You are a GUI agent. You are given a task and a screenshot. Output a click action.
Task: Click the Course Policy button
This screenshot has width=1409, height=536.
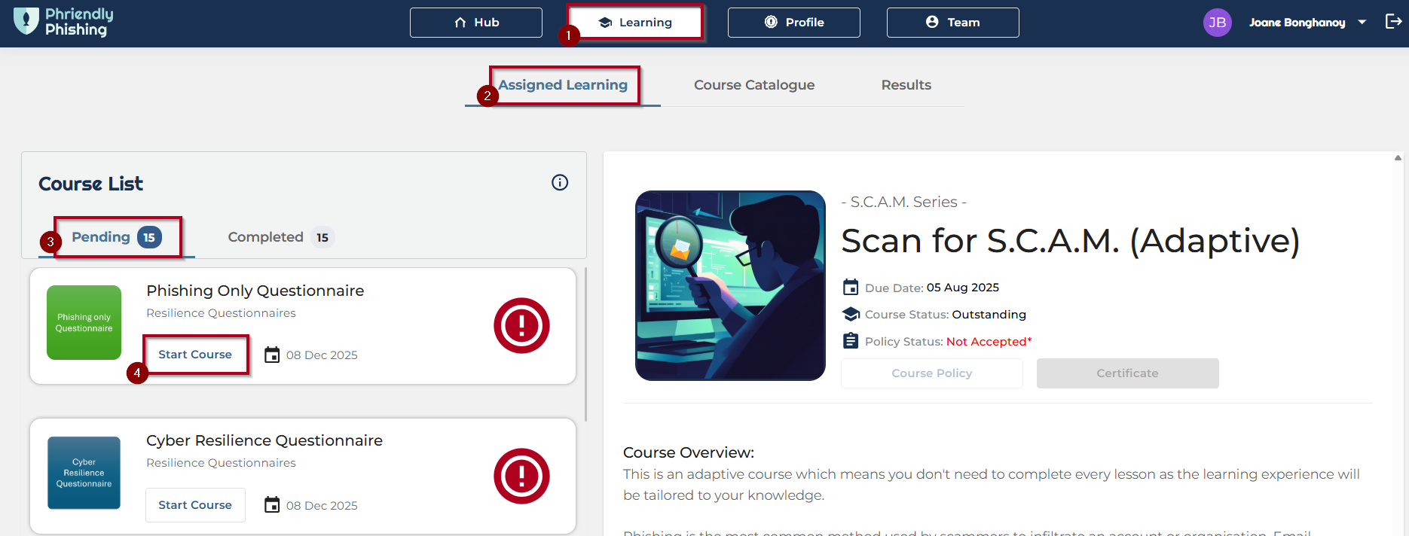pos(931,373)
